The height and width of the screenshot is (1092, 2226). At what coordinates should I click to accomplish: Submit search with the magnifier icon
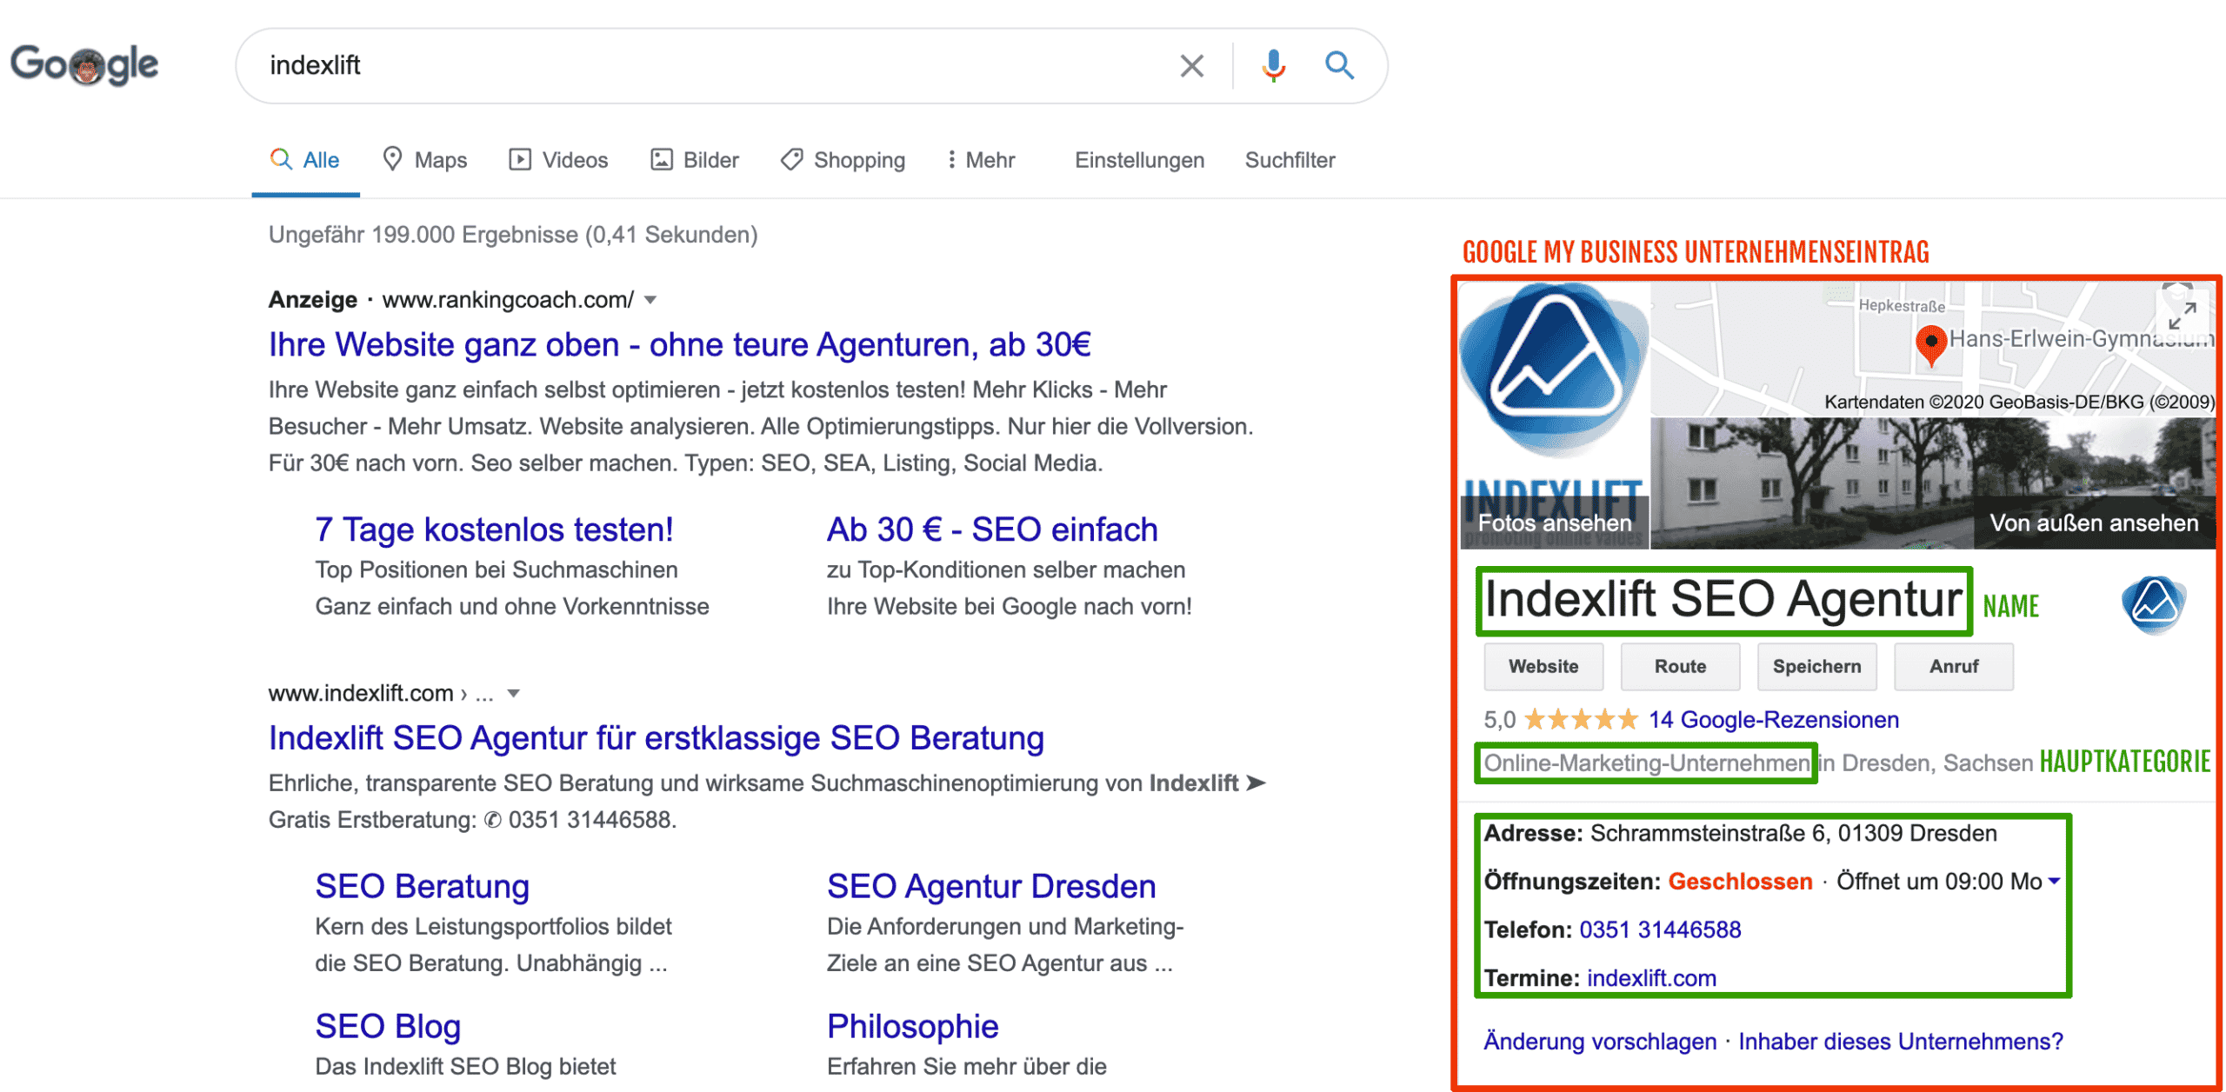coord(1339,65)
